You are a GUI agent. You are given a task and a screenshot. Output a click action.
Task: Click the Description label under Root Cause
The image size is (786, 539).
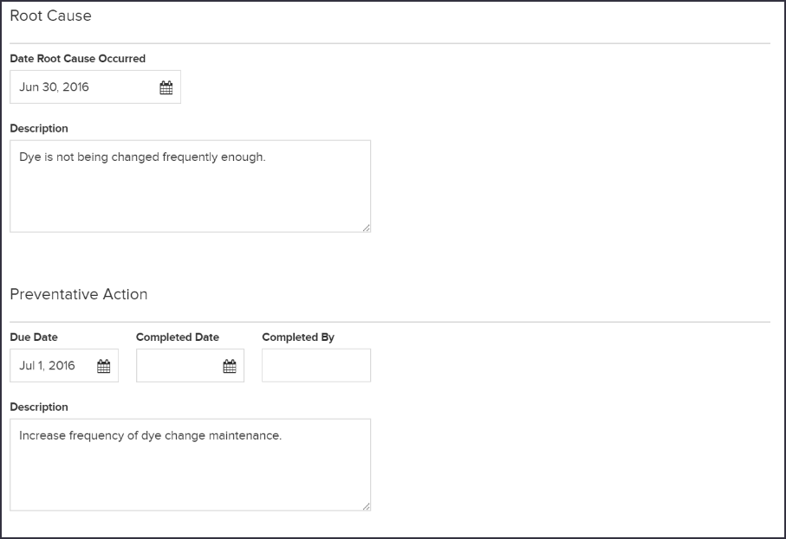(x=39, y=129)
